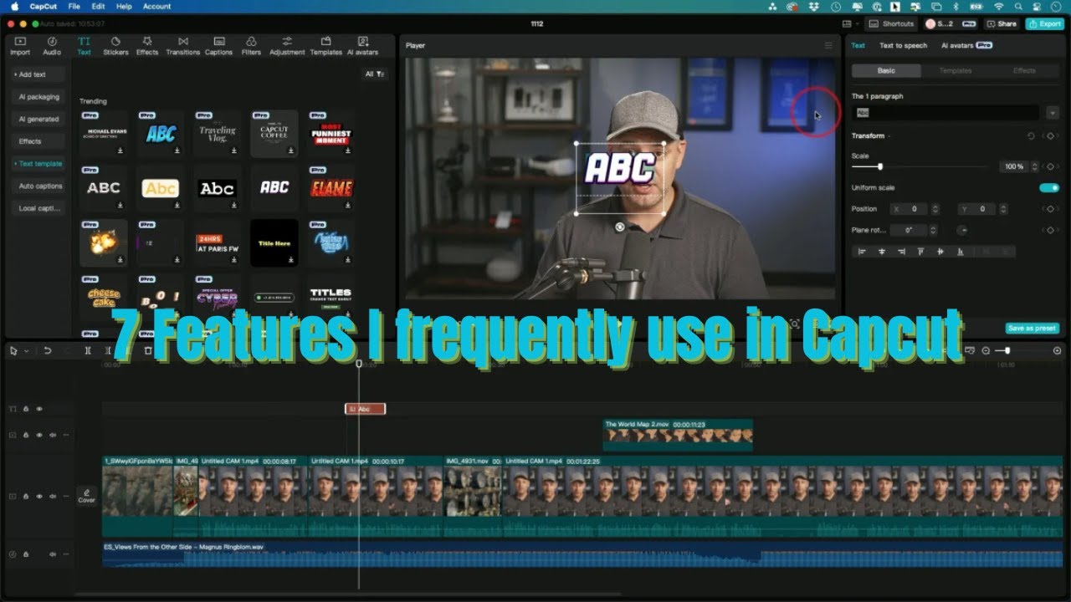Click the Share button
Image resolution: width=1071 pixels, height=602 pixels.
[x=1002, y=23]
